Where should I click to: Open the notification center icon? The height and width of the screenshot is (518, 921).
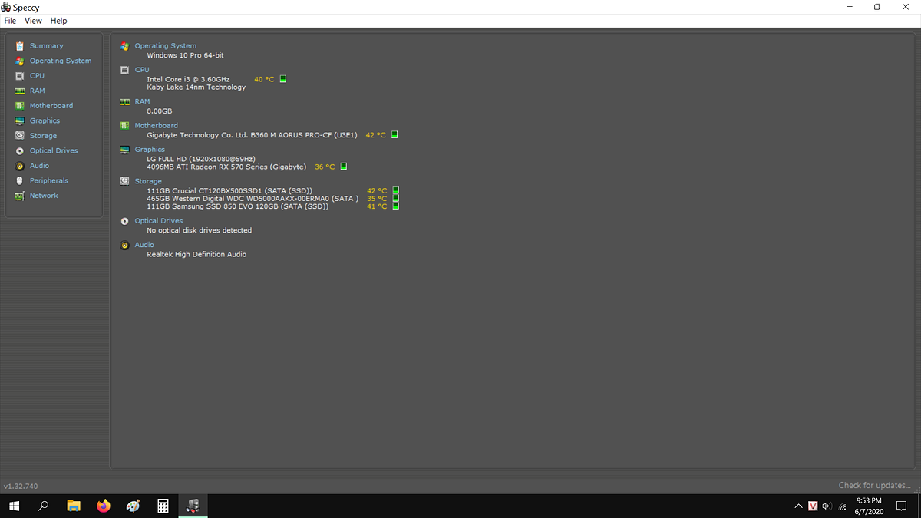[902, 506]
